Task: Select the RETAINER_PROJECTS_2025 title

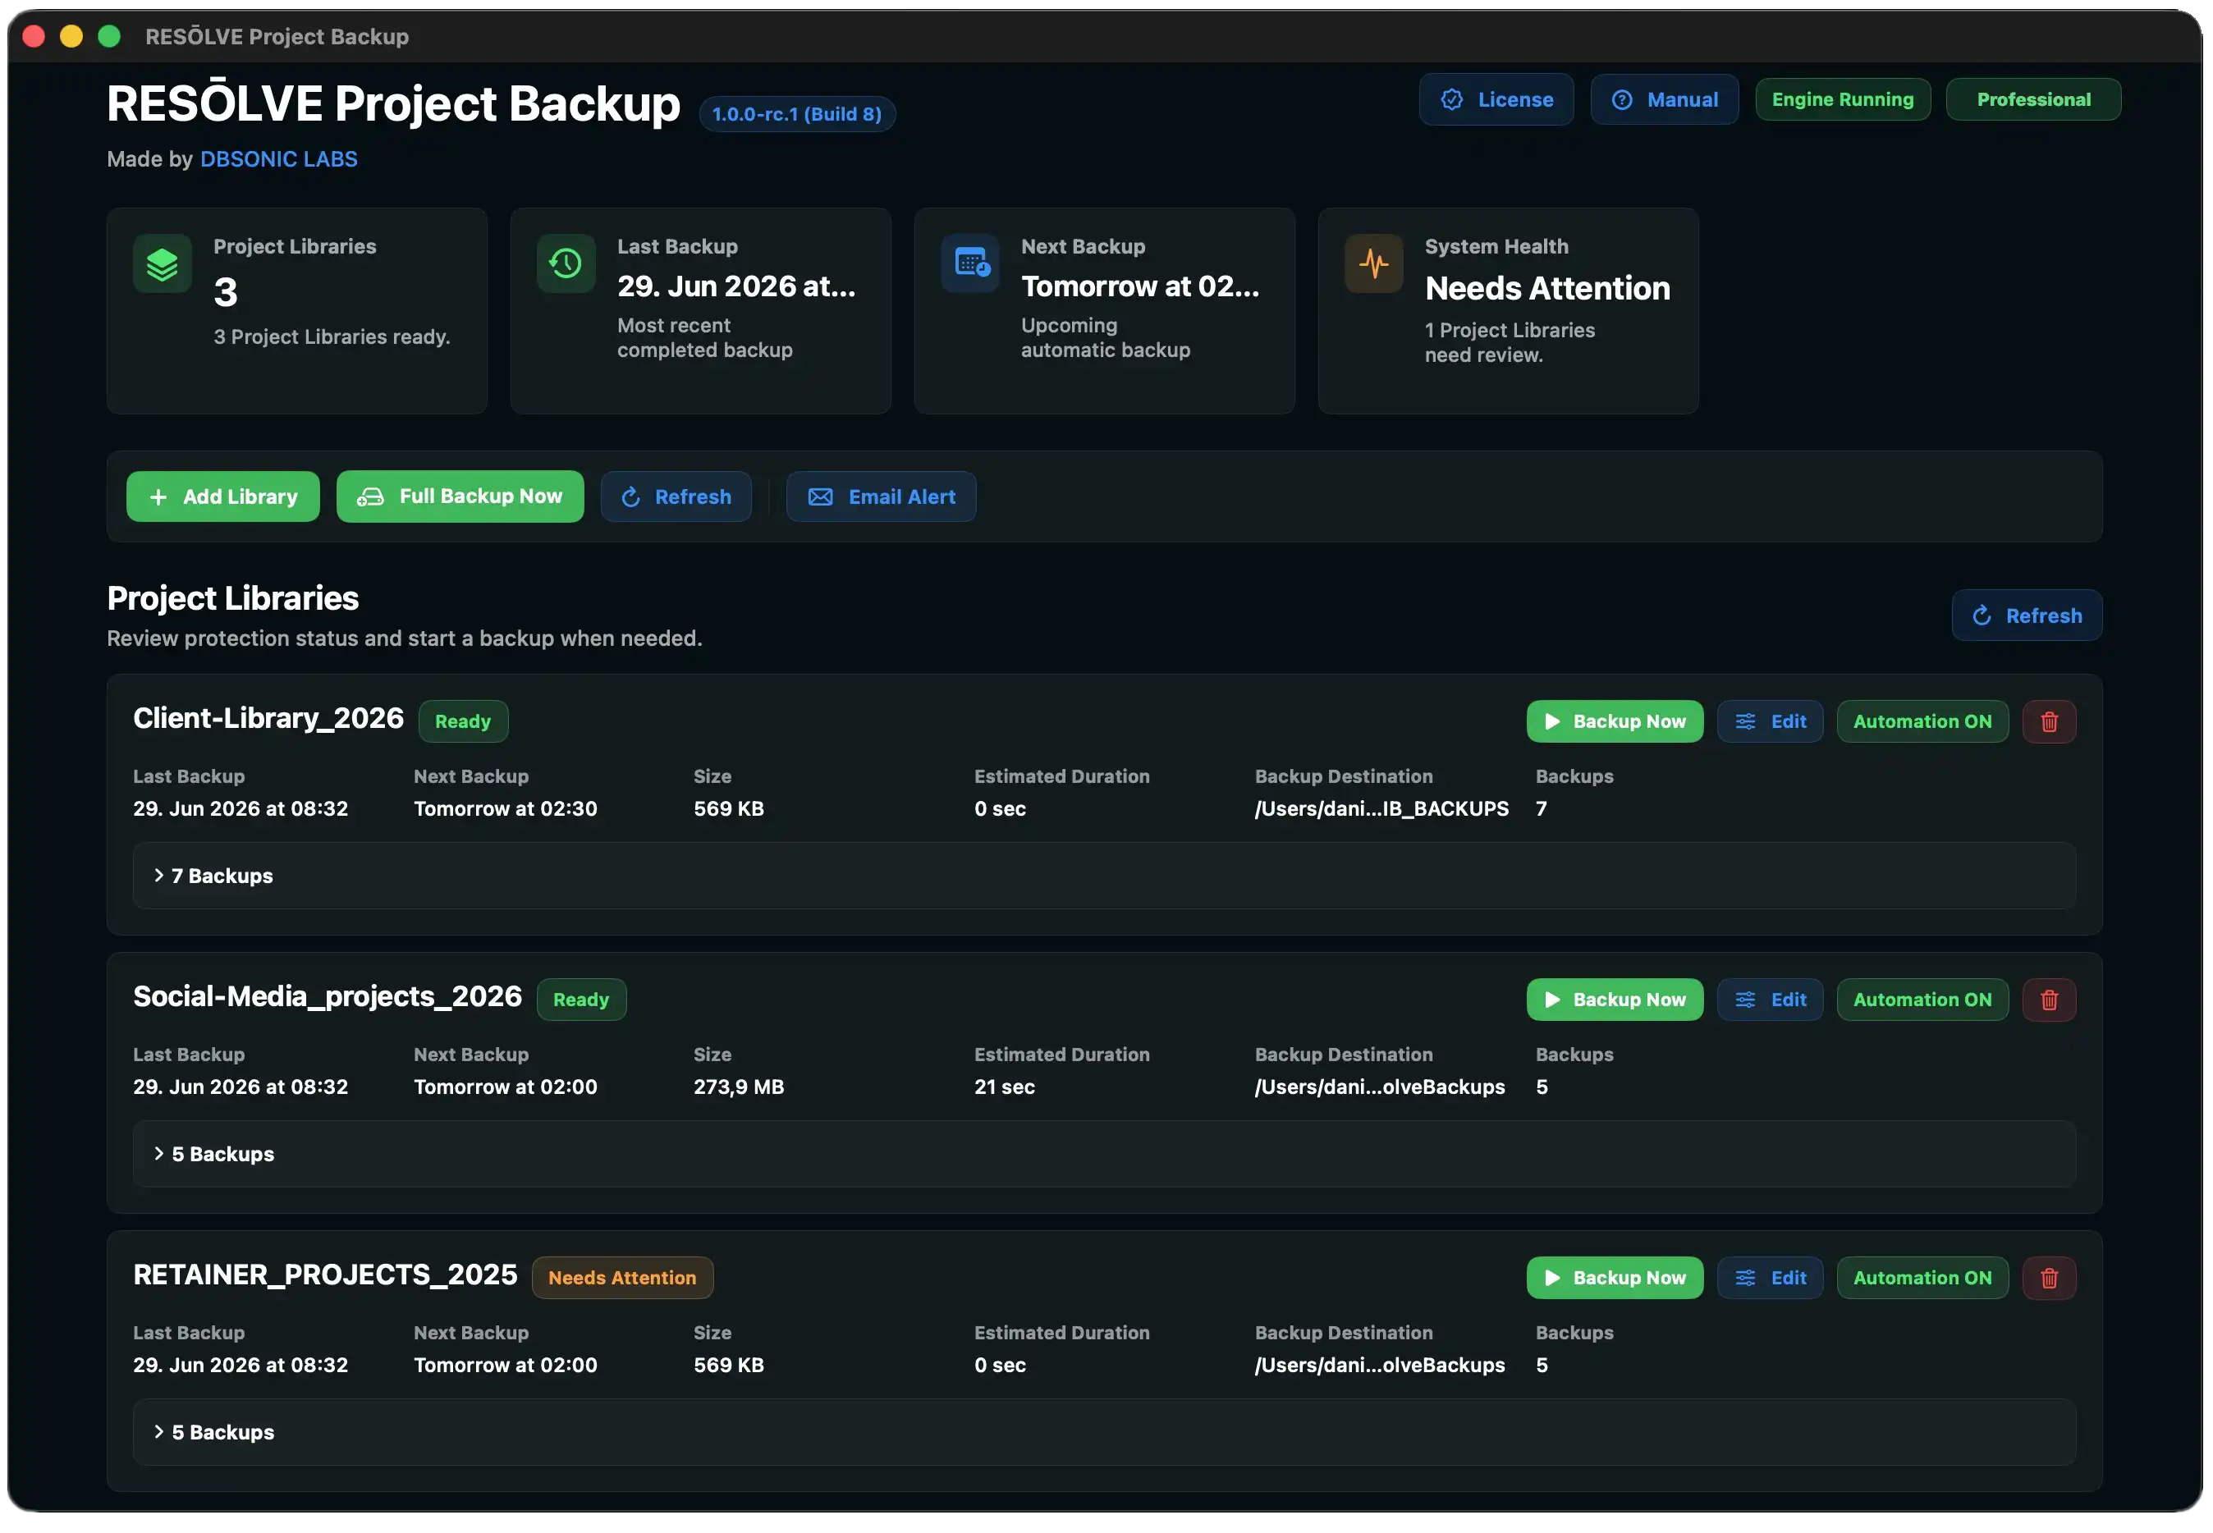Action: (x=325, y=1275)
